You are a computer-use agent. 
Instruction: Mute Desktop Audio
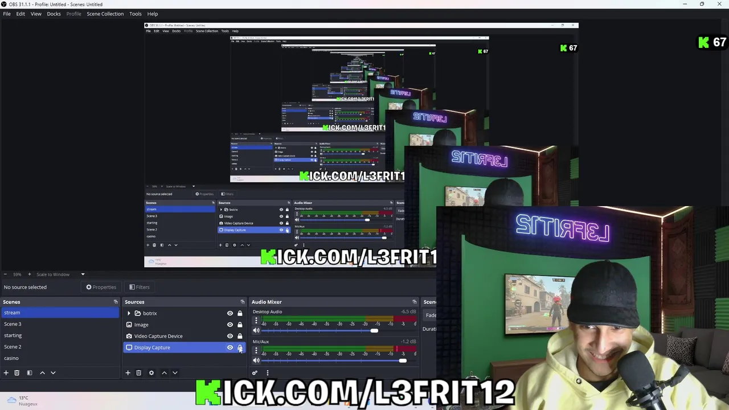pyautogui.click(x=256, y=330)
